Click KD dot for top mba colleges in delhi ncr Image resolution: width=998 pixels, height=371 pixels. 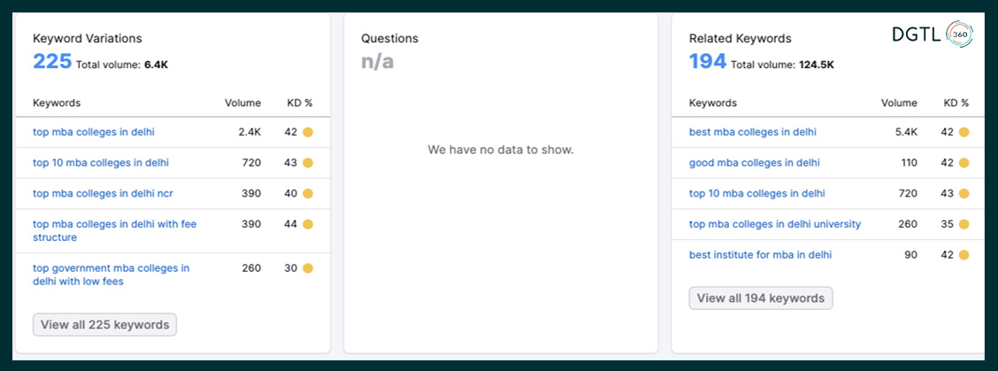308,194
